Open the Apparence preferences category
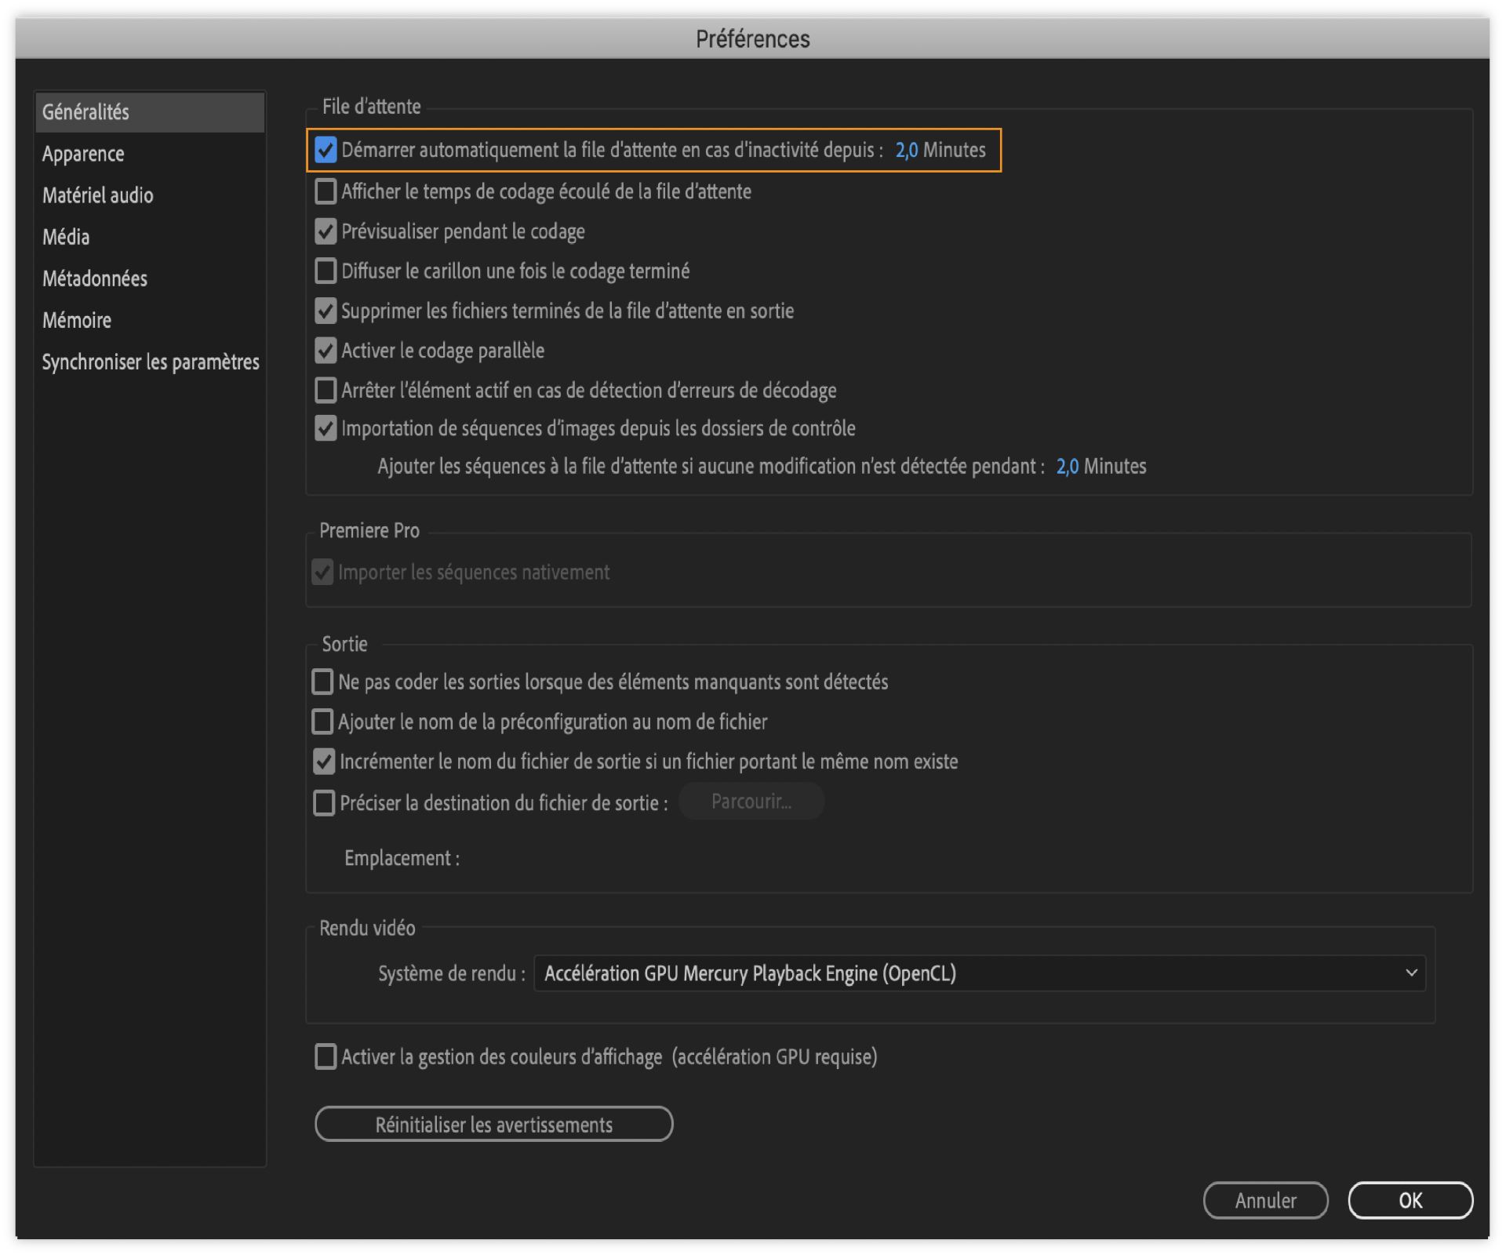The width and height of the screenshot is (1506, 1258). click(83, 154)
